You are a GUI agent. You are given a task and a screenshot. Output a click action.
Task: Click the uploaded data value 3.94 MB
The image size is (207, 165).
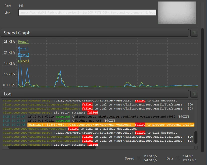coord(188,156)
